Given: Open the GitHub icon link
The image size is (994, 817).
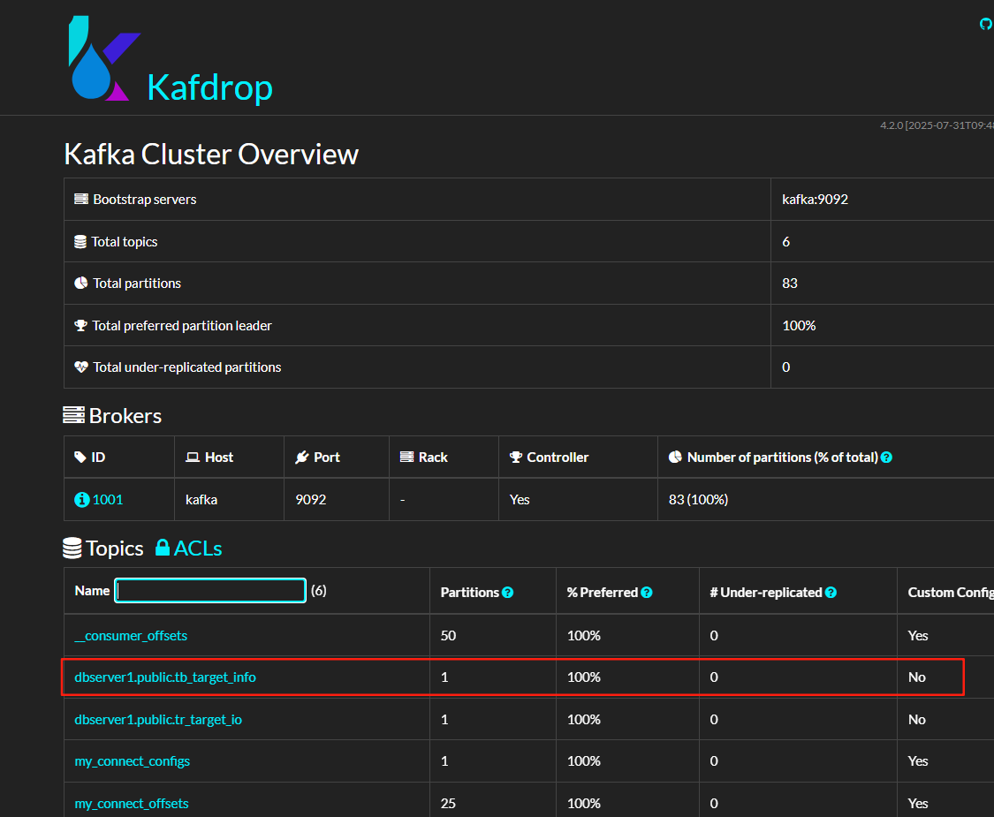Looking at the screenshot, I should (986, 24).
